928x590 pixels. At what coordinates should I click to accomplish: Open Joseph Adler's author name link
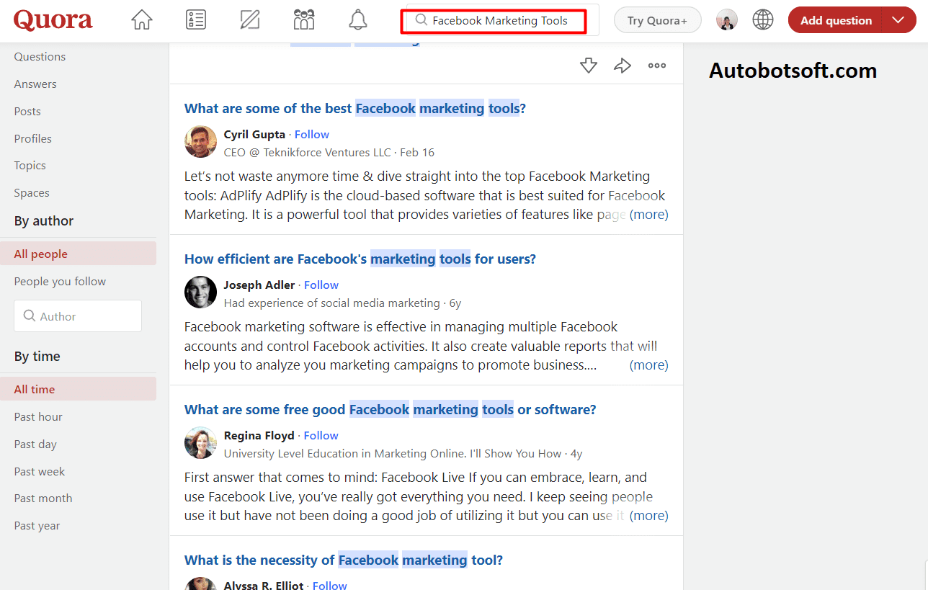tap(259, 285)
